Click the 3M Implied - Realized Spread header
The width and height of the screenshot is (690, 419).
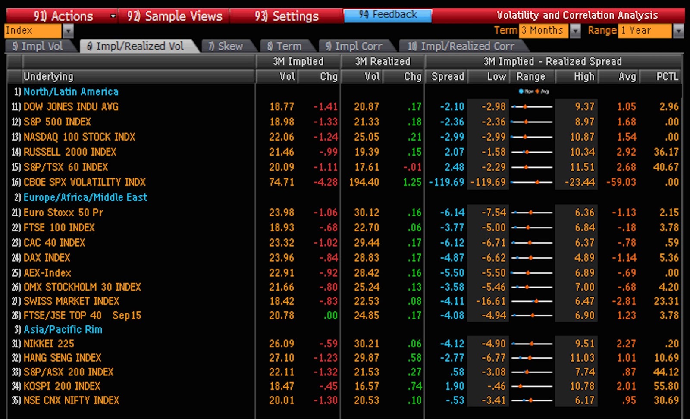click(x=553, y=61)
